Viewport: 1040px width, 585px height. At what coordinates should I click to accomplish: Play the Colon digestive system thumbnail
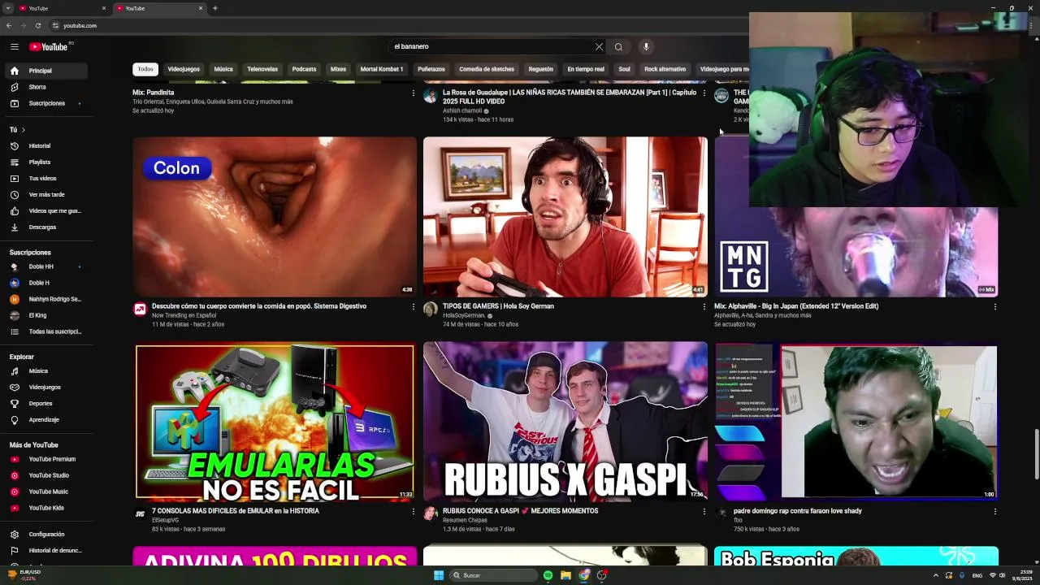(x=275, y=216)
